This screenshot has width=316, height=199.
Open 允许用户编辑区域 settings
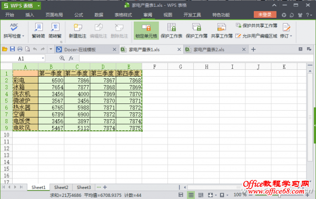click(x=256, y=36)
